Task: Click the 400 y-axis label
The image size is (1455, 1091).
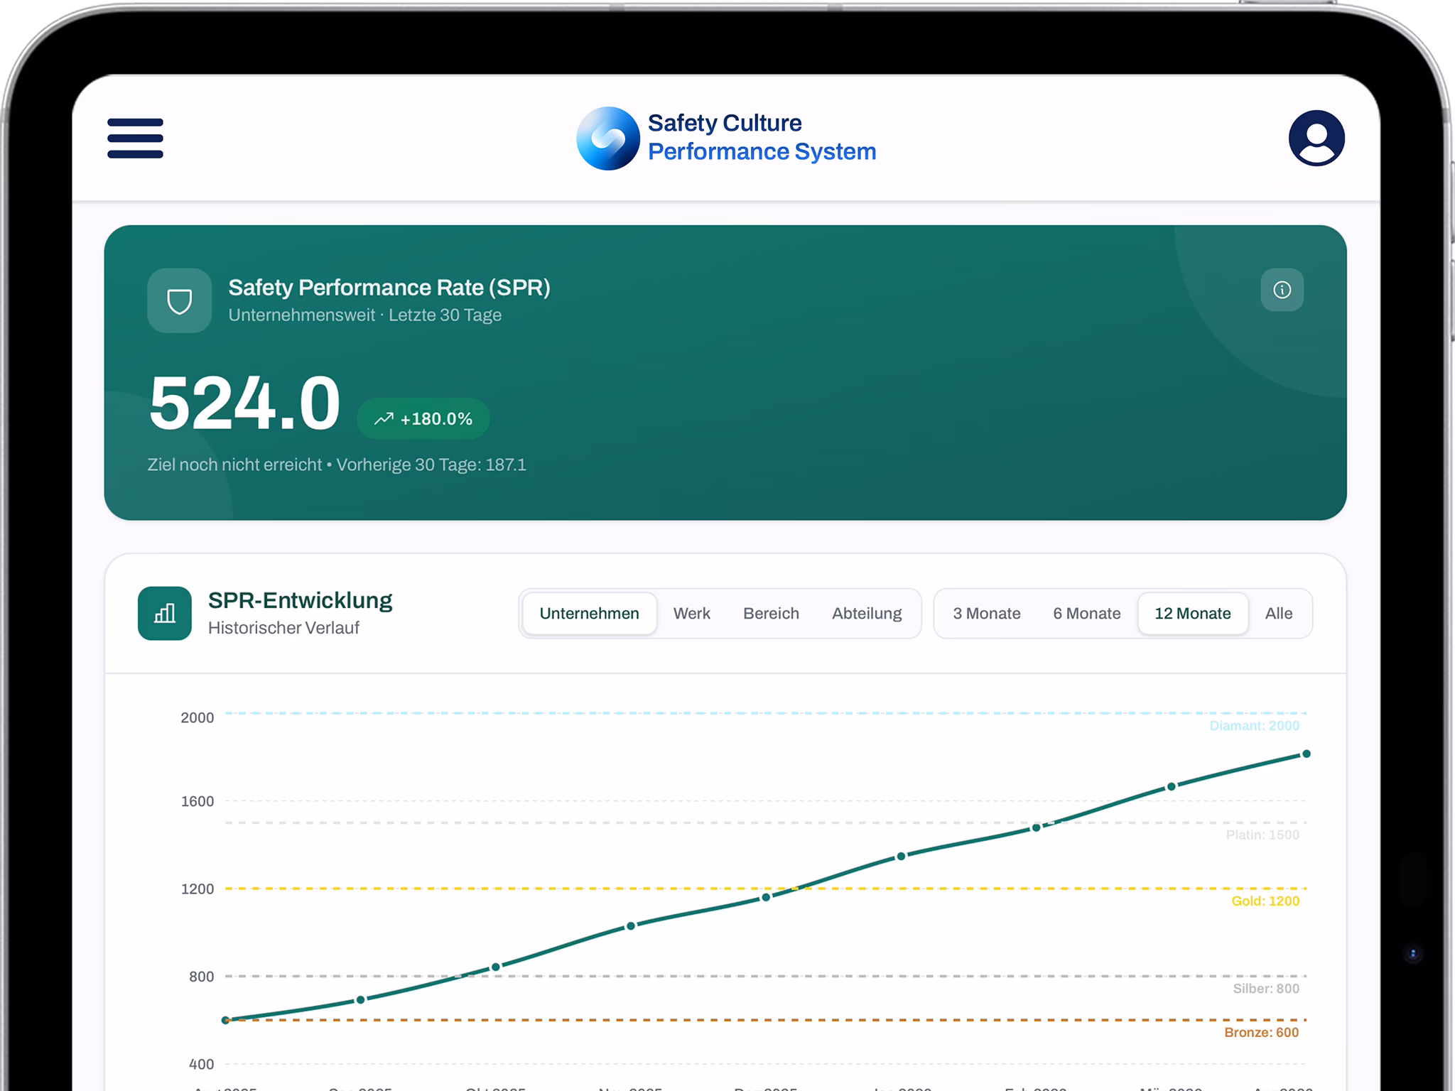Action: pyautogui.click(x=201, y=1065)
